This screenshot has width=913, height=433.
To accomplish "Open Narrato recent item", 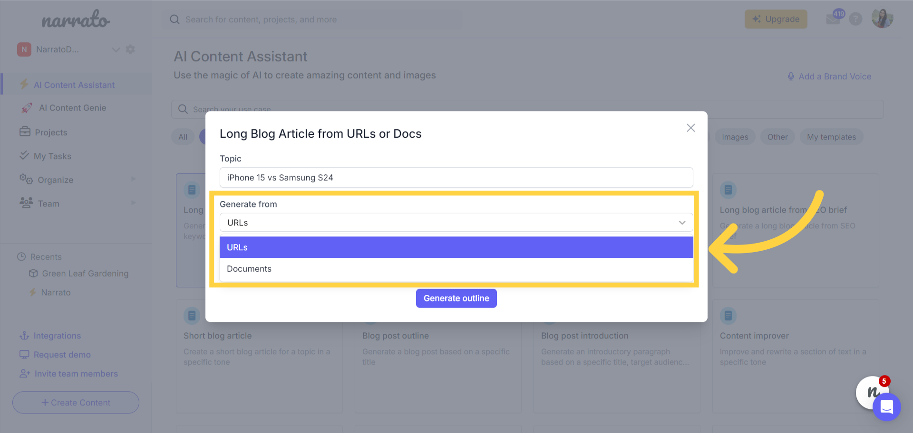I will (x=56, y=292).
